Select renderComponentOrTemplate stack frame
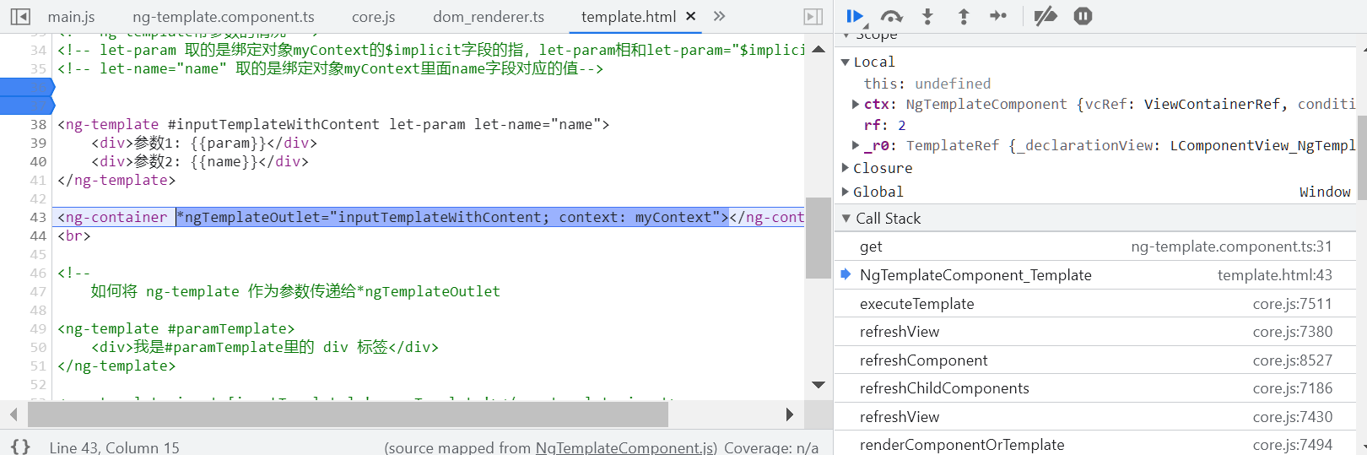 coord(1095,444)
